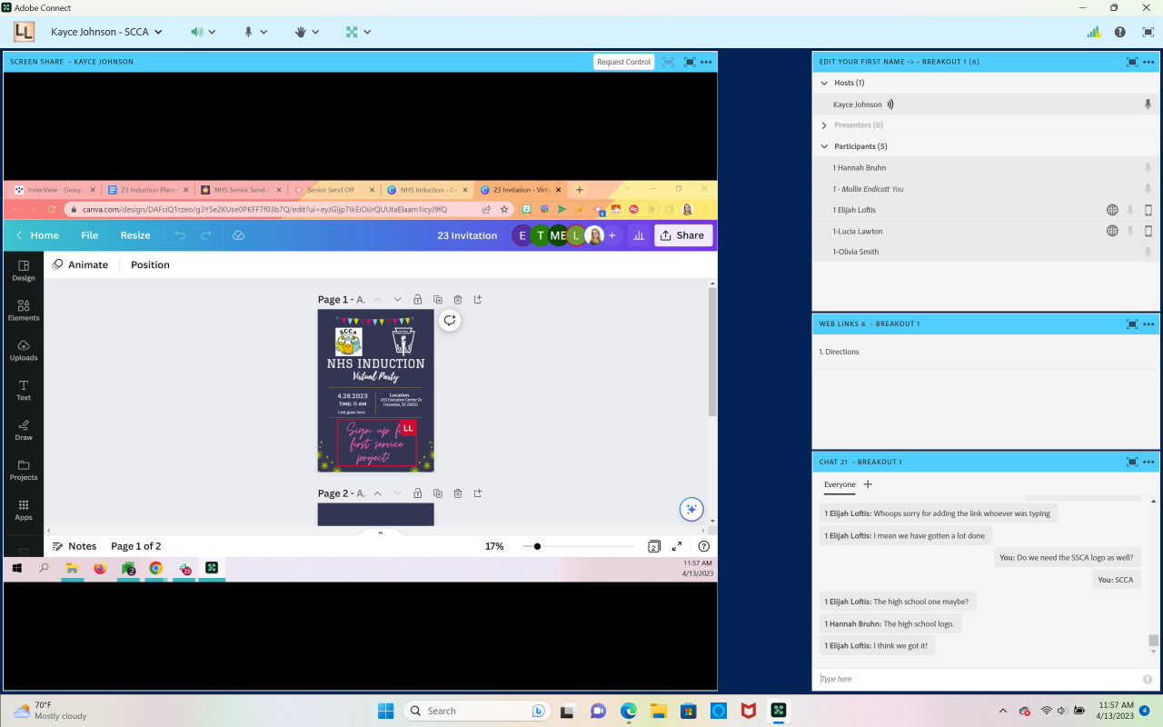
Task: Open the Design side panel
Action: (24, 270)
